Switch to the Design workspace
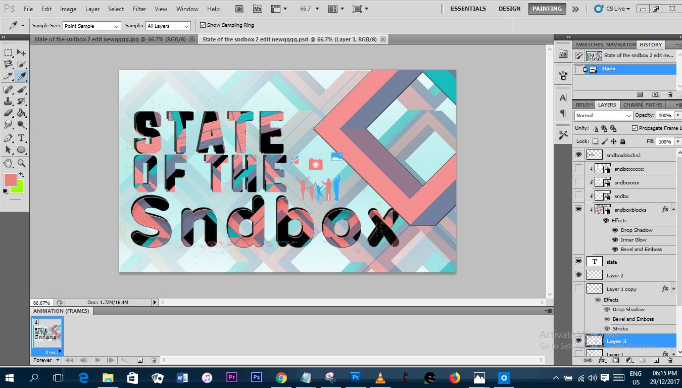 (x=509, y=9)
